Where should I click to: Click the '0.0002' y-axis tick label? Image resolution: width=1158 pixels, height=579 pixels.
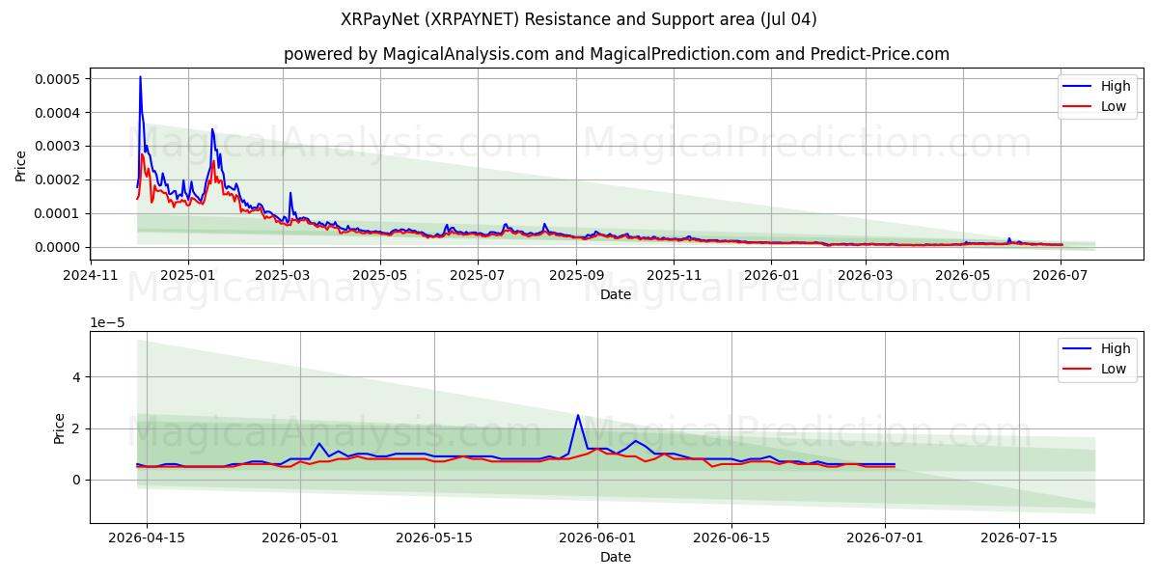point(60,179)
